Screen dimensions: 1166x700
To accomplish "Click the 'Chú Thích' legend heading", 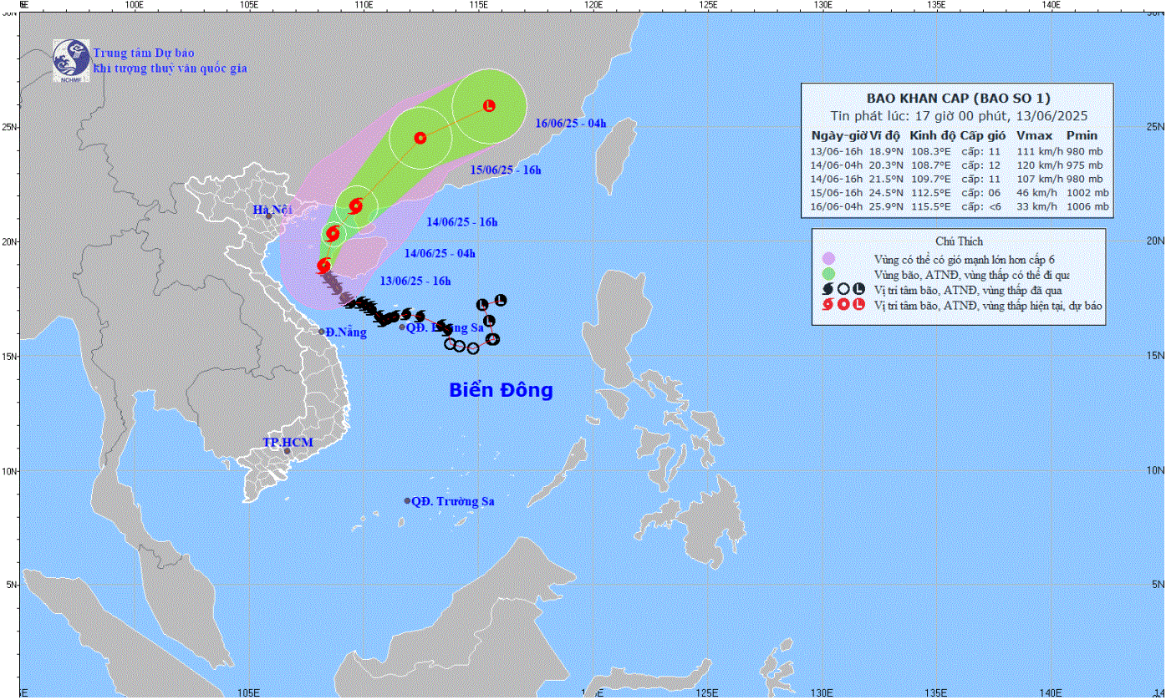I will (x=959, y=241).
